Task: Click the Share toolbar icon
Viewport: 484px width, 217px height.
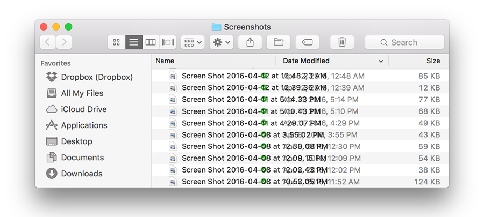Action: tap(250, 42)
